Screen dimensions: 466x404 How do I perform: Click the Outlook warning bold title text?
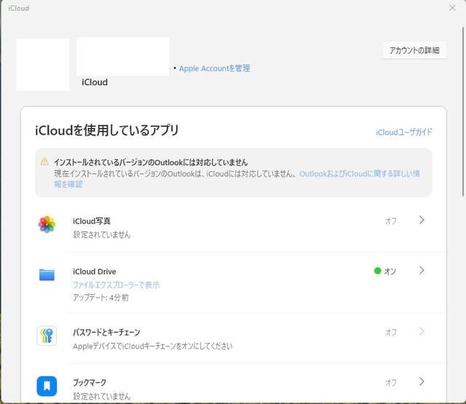coord(151,162)
